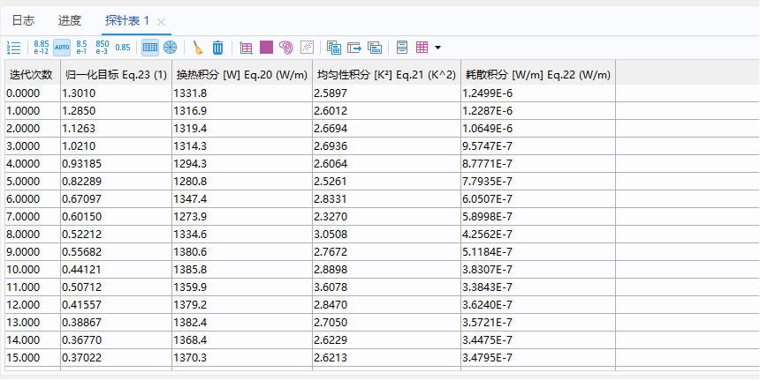Select cell with value 2.8331

point(387,199)
